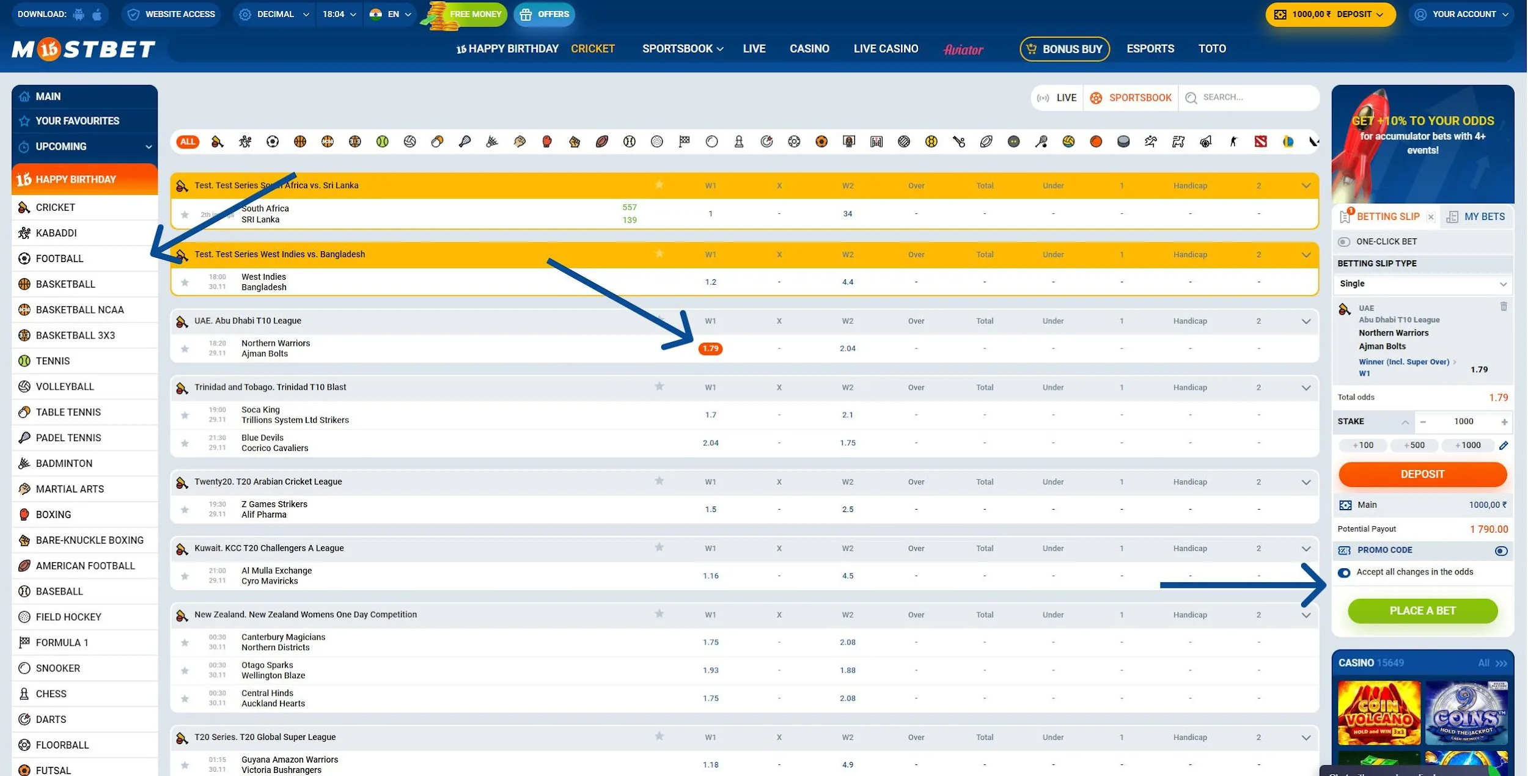
Task: Collapse the T20 Arabian Cricket League section
Action: click(x=1306, y=482)
